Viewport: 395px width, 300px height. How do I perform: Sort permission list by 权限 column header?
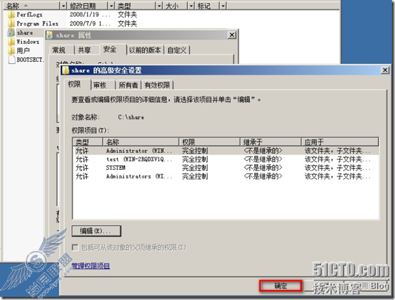[209, 142]
